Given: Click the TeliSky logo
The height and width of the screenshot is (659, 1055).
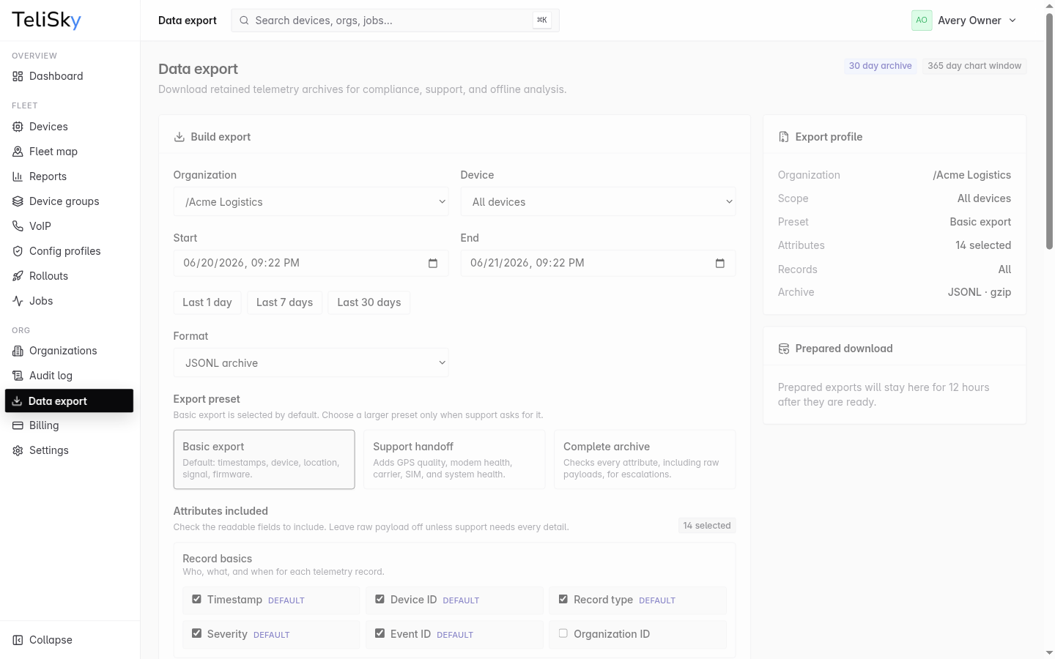Looking at the screenshot, I should pyautogui.click(x=46, y=20).
